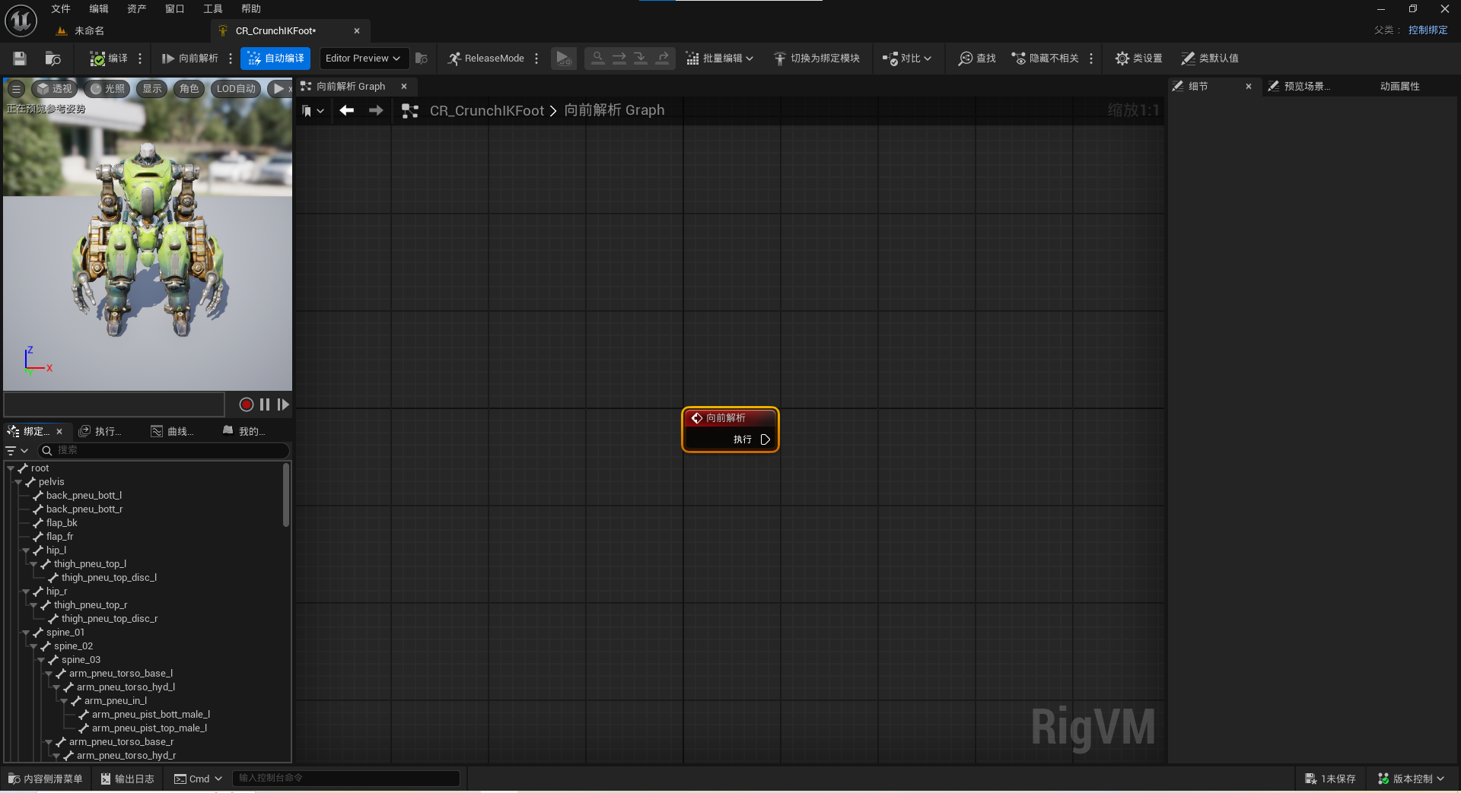Toggle 自动编译 auto compile
The image size is (1461, 793).
[276, 59]
